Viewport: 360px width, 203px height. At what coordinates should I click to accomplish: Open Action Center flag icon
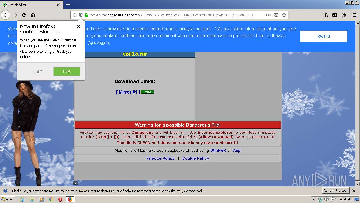333,199
